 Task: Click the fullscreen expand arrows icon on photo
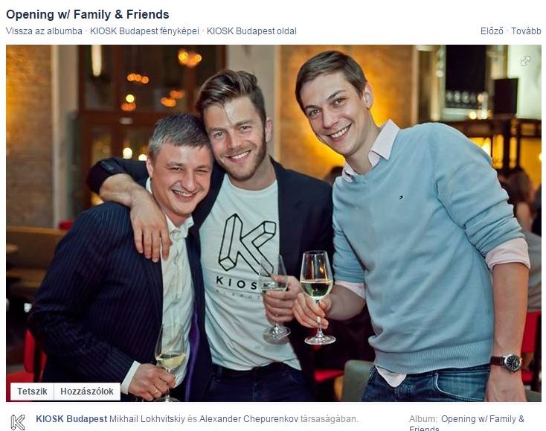pyautogui.click(x=525, y=60)
